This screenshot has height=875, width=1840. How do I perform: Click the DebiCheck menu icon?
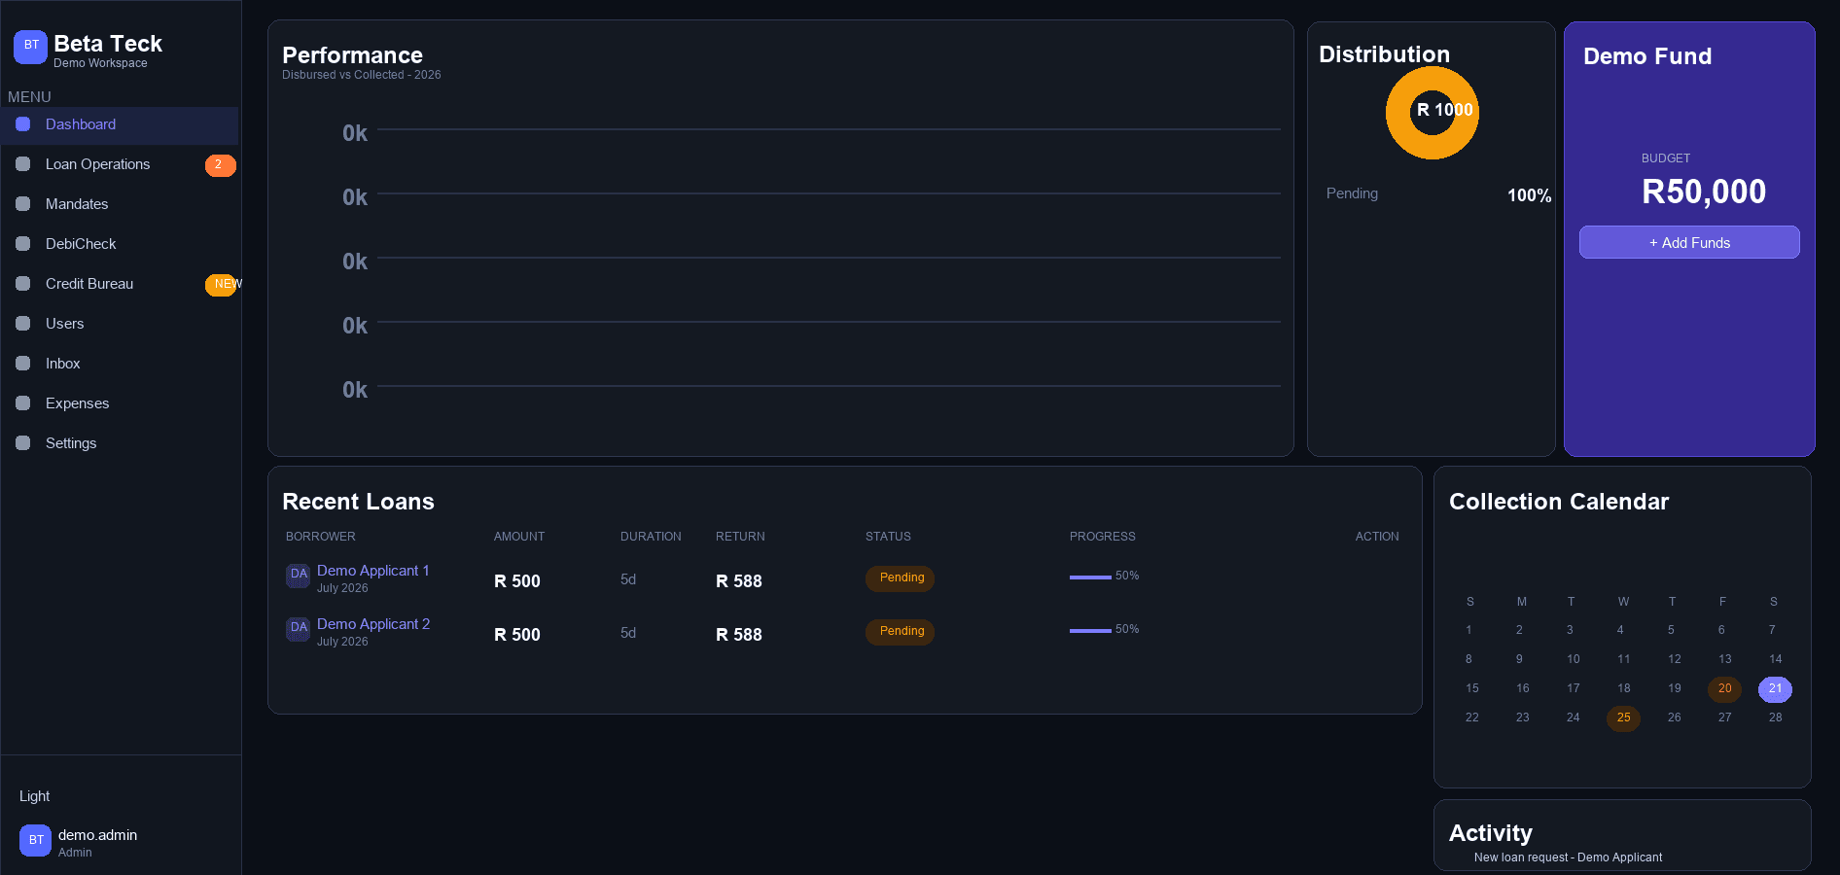click(23, 244)
